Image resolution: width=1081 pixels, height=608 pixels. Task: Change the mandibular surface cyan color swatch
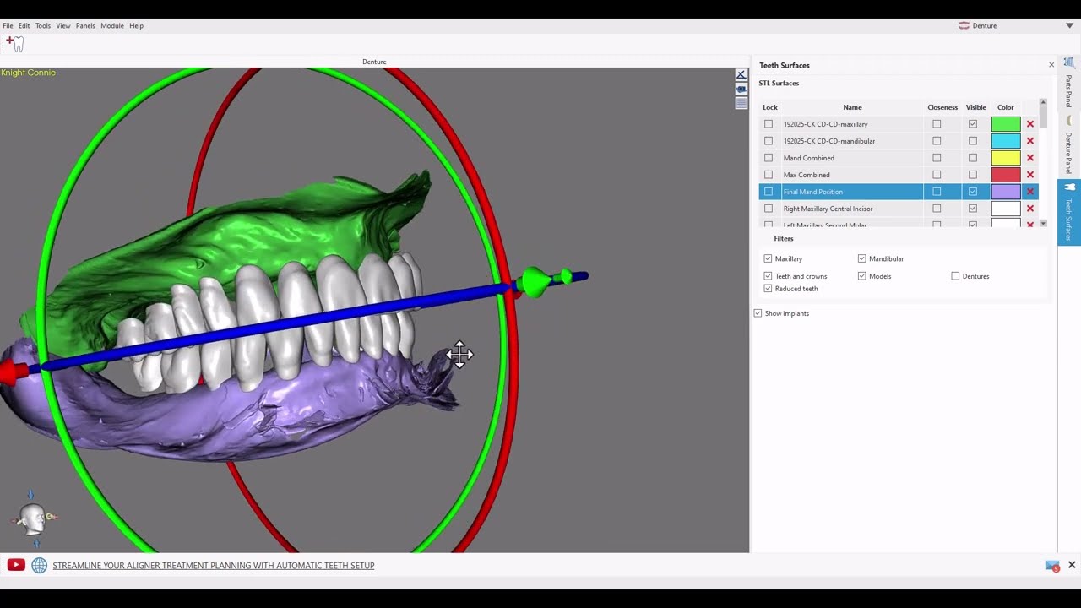(1006, 141)
